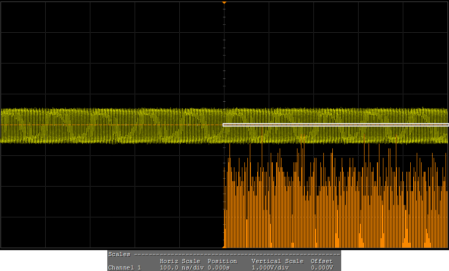Click the left edge of white histogram box
Screen dimensions: 449x271
click(x=224, y=125)
